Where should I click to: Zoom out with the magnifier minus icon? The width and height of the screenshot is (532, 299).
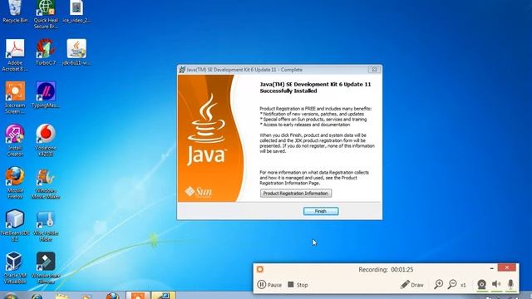452,284
